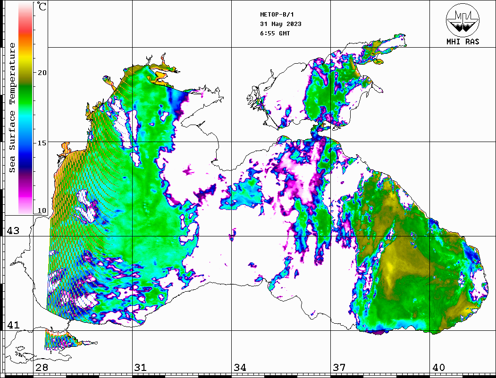
Task: Click the temperature color scale bar
Action: click(x=25, y=109)
